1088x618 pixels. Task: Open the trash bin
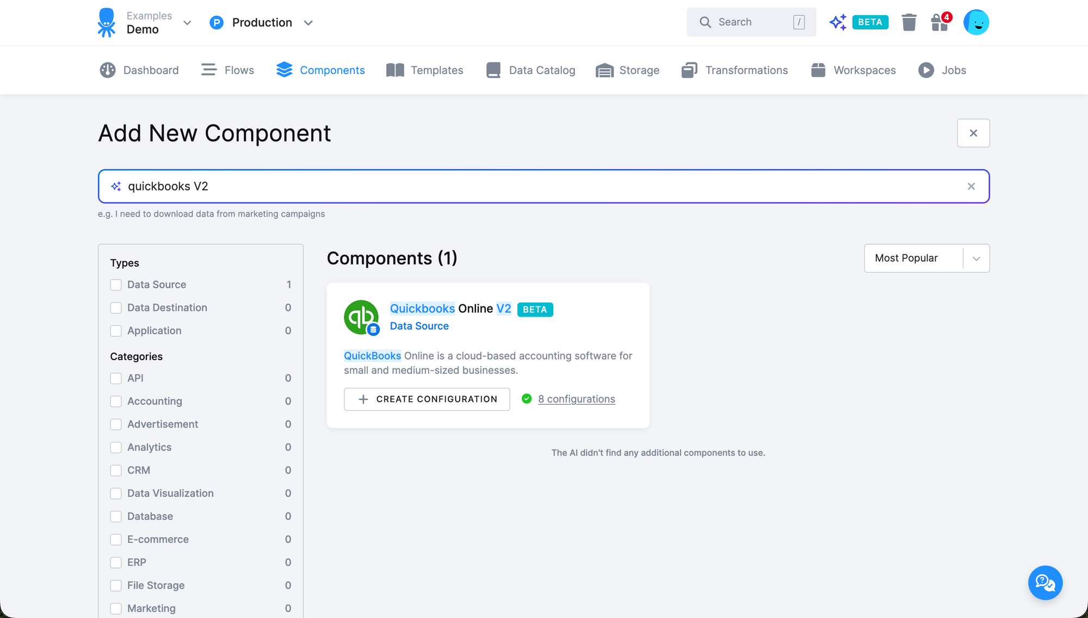click(908, 22)
